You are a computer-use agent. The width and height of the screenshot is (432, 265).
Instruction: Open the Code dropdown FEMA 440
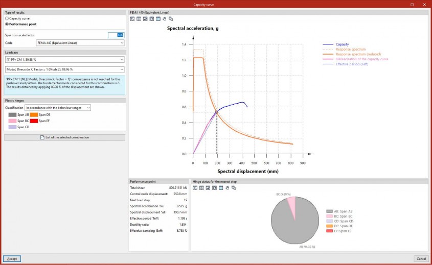pos(80,43)
